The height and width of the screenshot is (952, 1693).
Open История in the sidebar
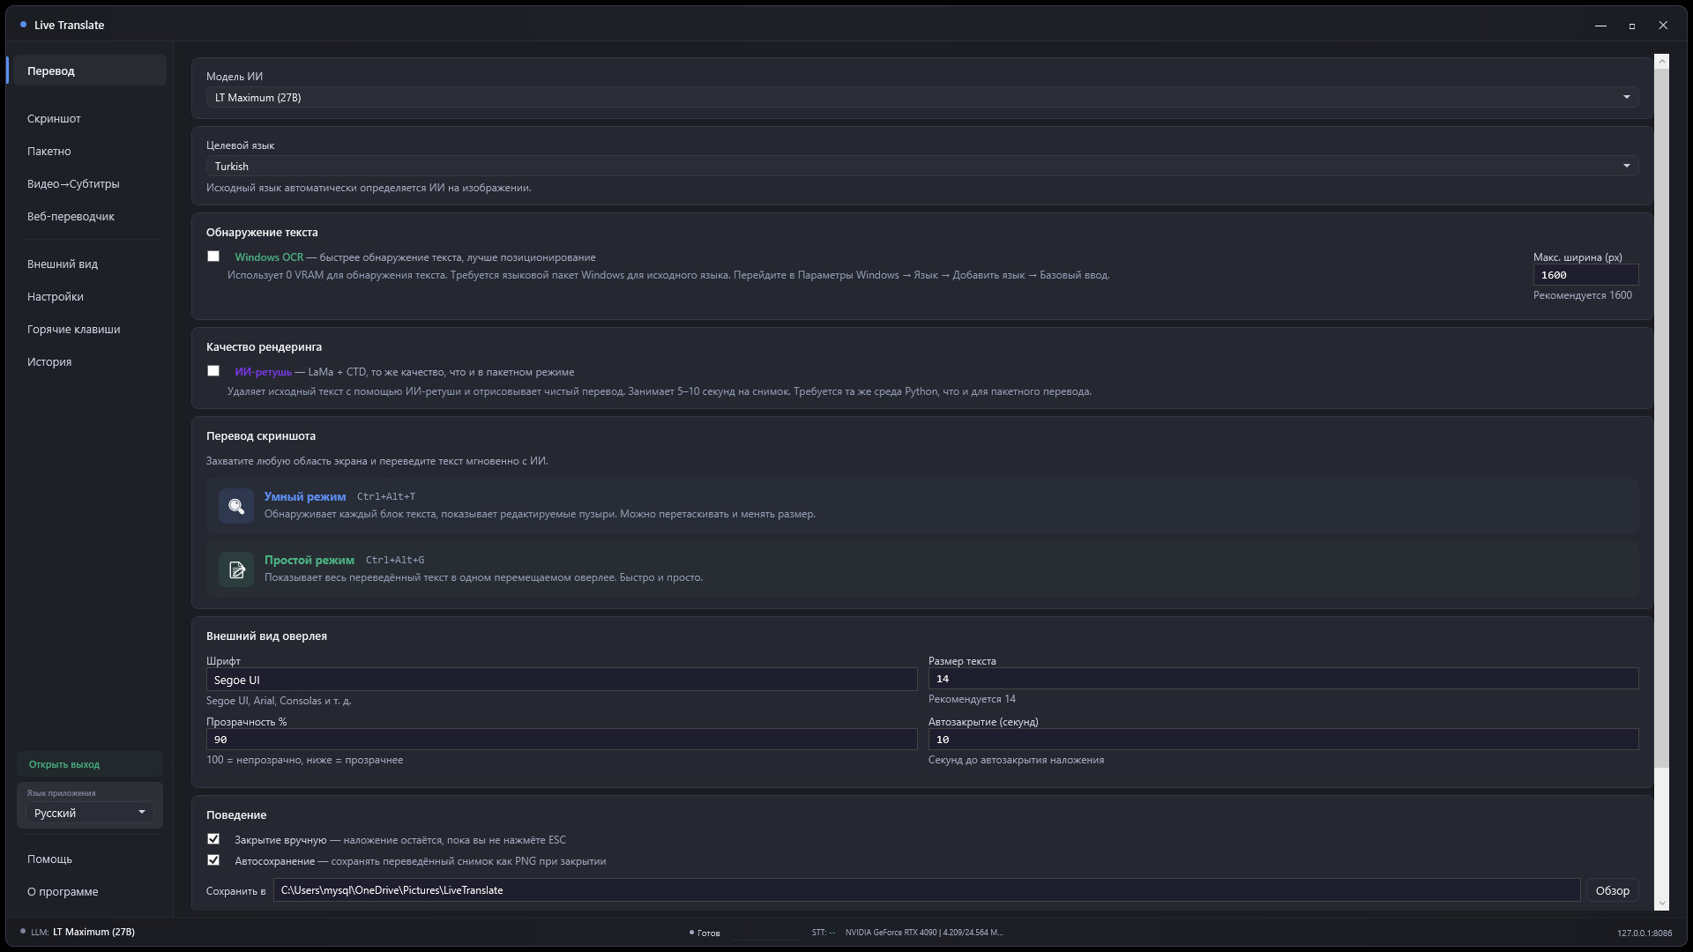(x=89, y=361)
